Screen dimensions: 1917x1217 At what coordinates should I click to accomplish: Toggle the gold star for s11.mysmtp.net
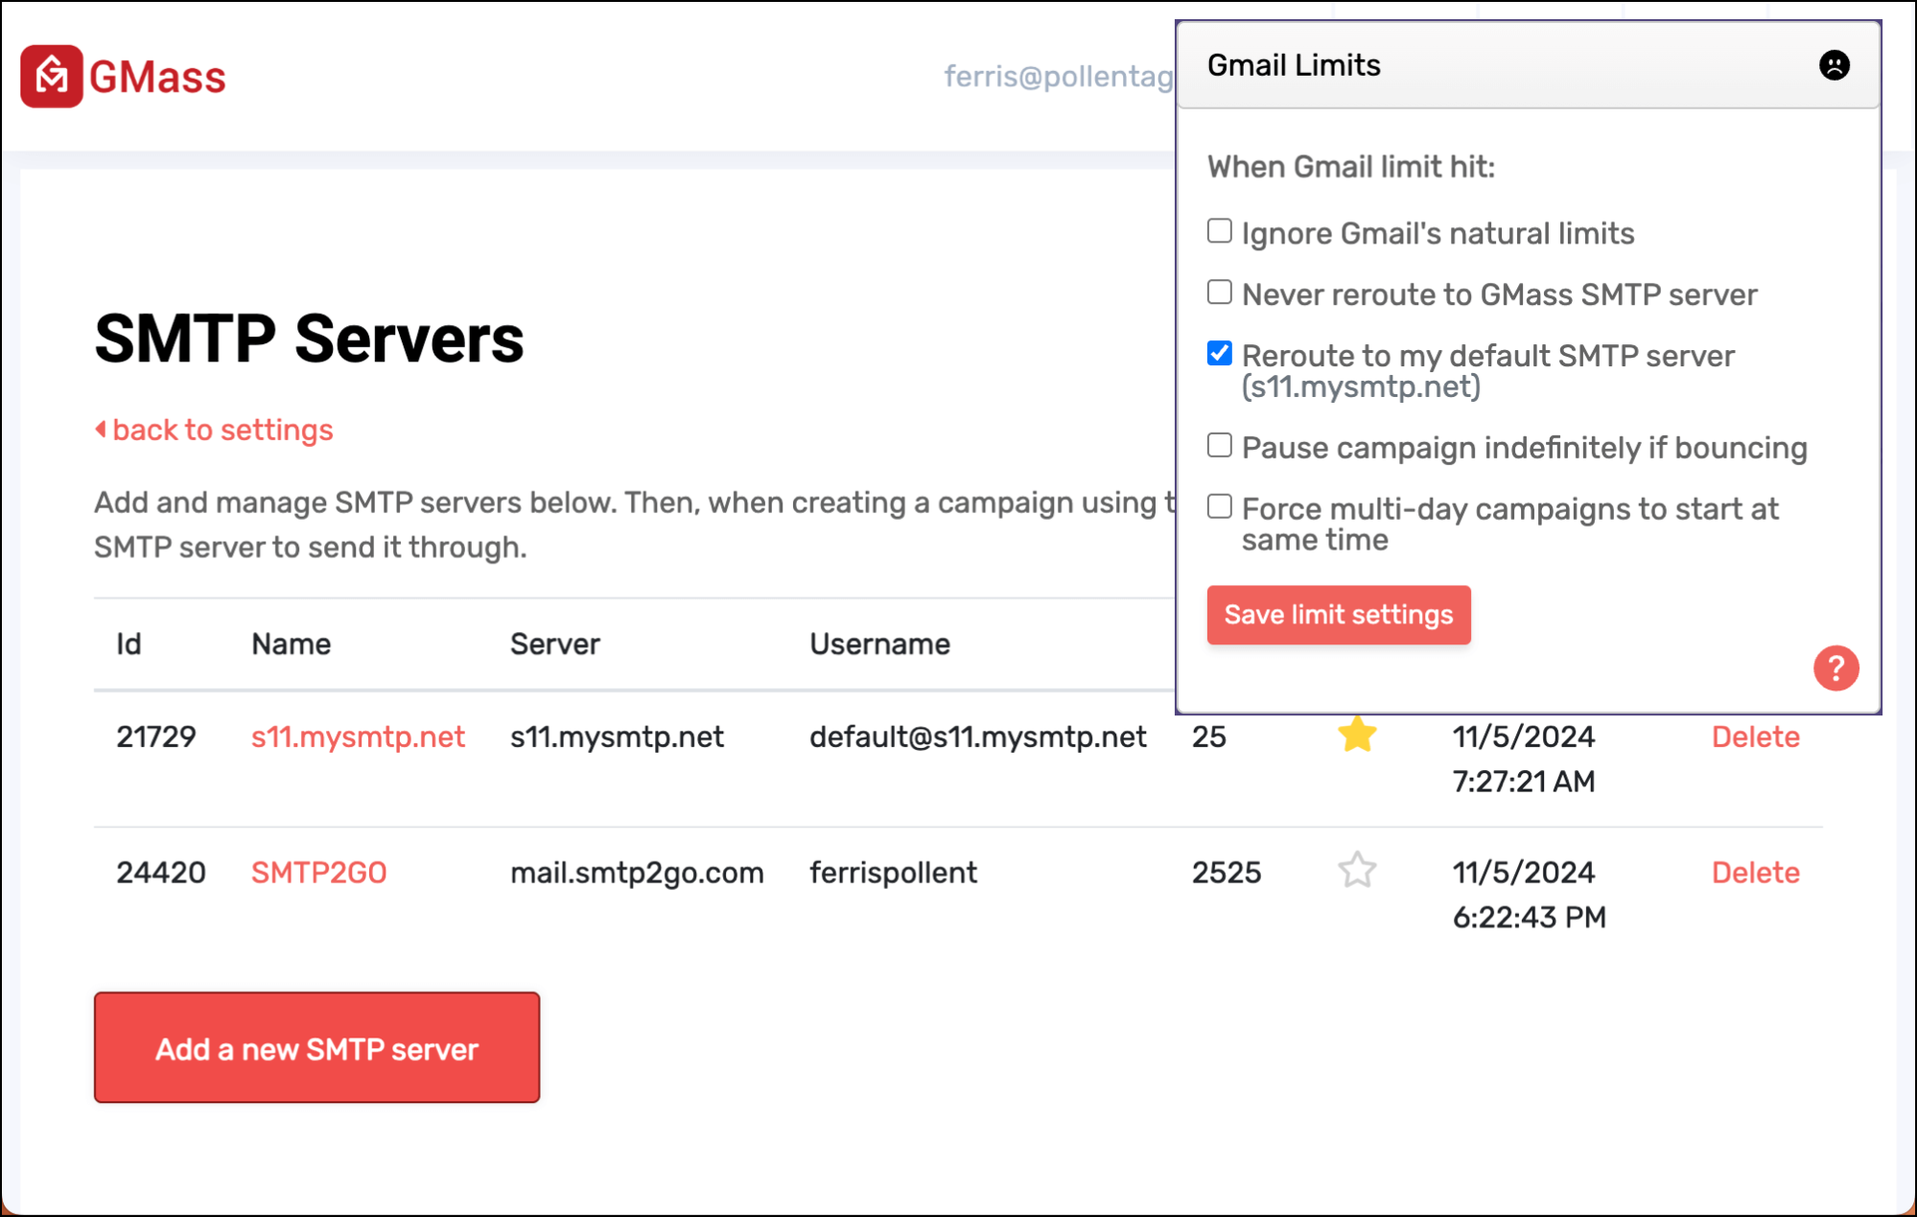pyautogui.click(x=1357, y=736)
